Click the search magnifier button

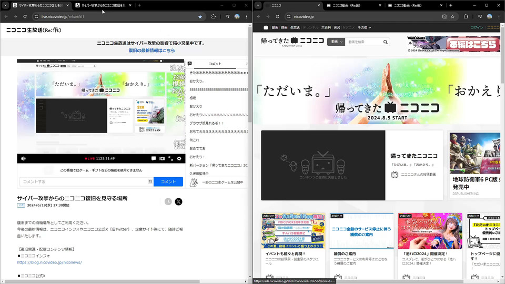tap(385, 42)
